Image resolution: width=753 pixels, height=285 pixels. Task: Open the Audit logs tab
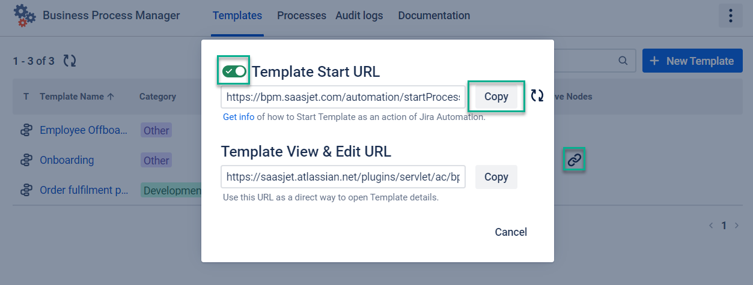pos(359,16)
